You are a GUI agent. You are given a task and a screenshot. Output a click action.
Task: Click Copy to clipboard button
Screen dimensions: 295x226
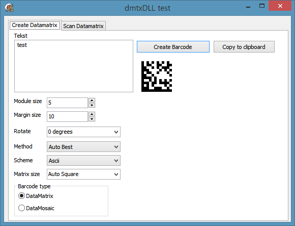pos(244,47)
